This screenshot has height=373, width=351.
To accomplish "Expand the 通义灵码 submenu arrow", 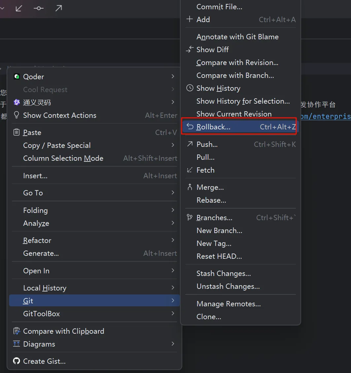I will tap(173, 102).
